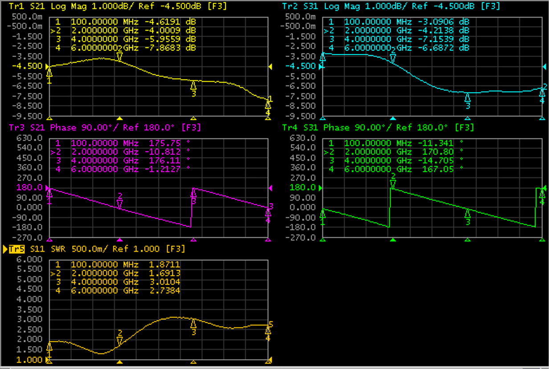Choose marker 2 on the green Tr4 phase trace
549x369 pixels.
point(393,181)
